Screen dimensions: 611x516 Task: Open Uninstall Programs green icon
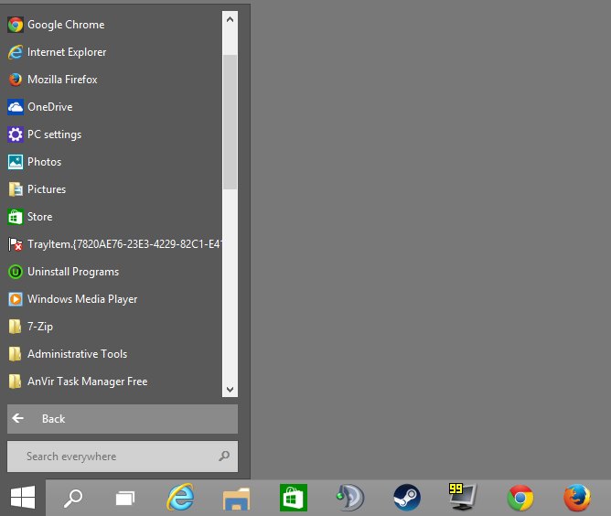16,272
